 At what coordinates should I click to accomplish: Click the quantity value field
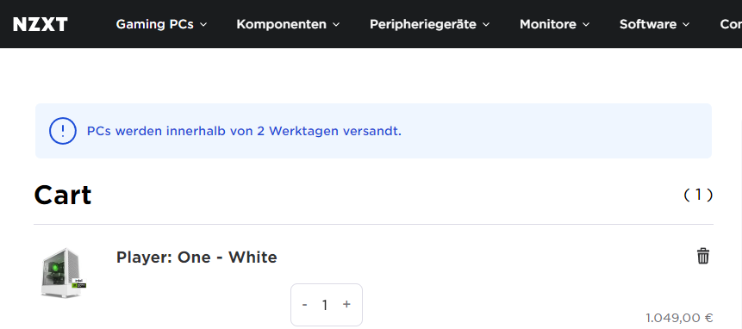325,305
